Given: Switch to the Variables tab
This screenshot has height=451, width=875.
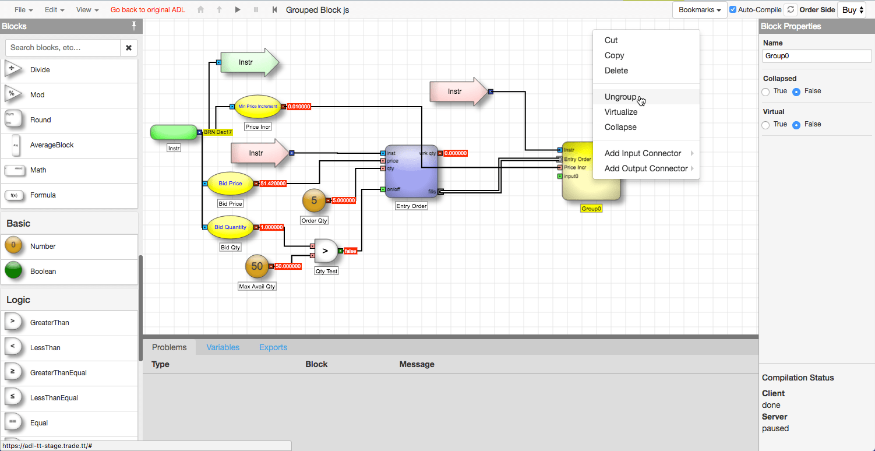Looking at the screenshot, I should point(223,347).
